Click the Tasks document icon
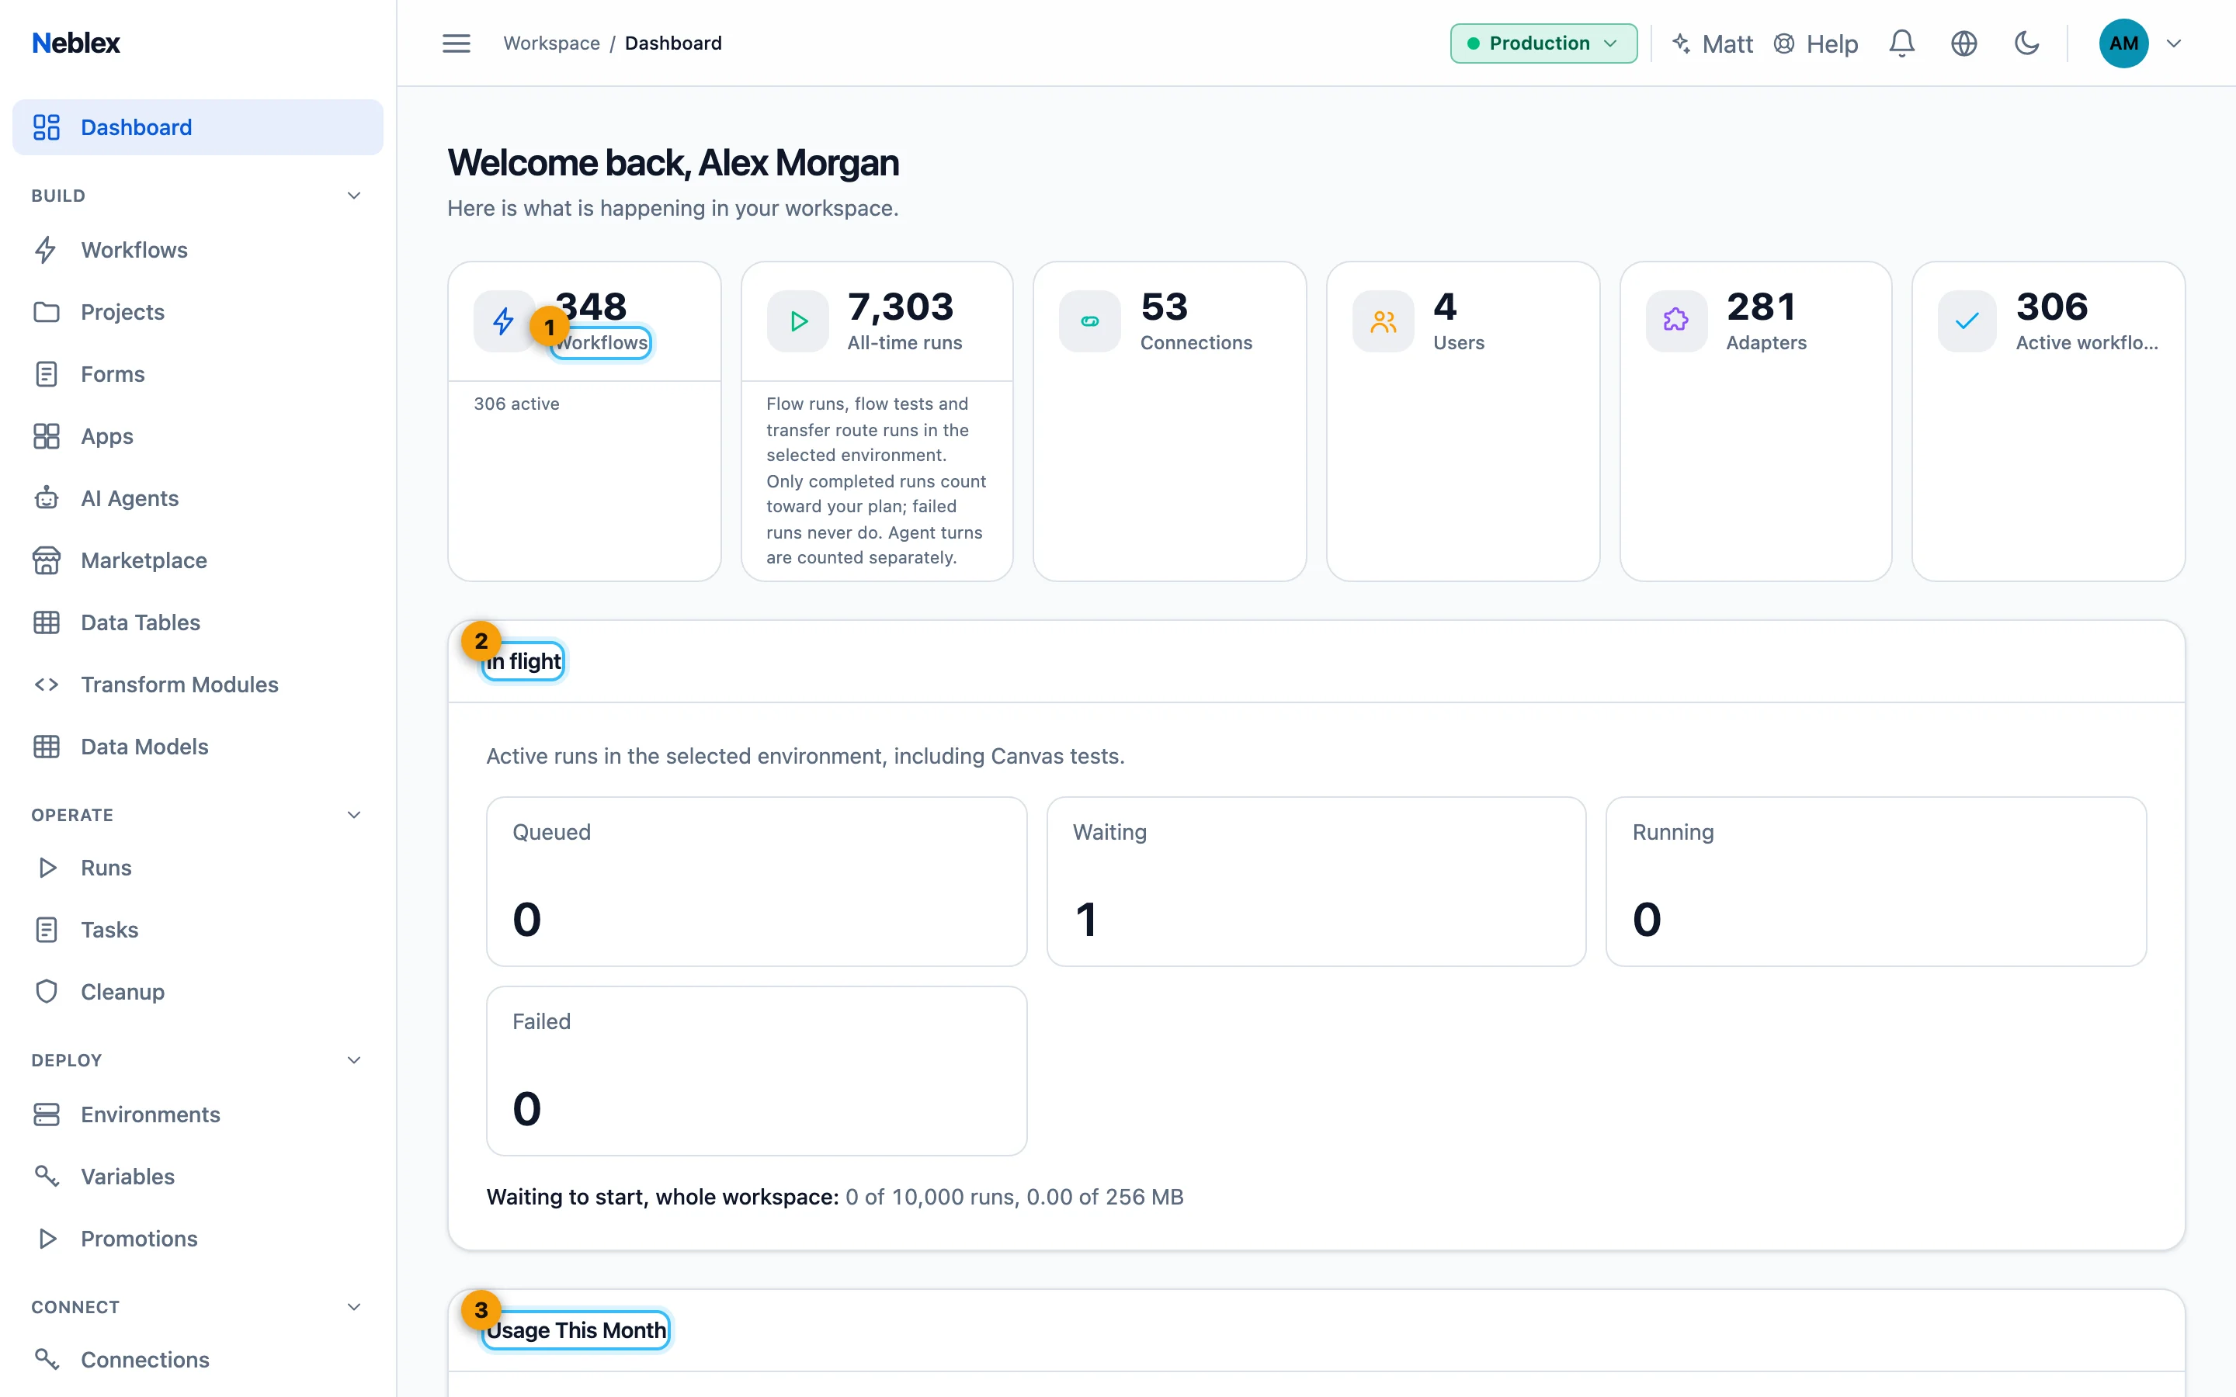 pos(47,930)
